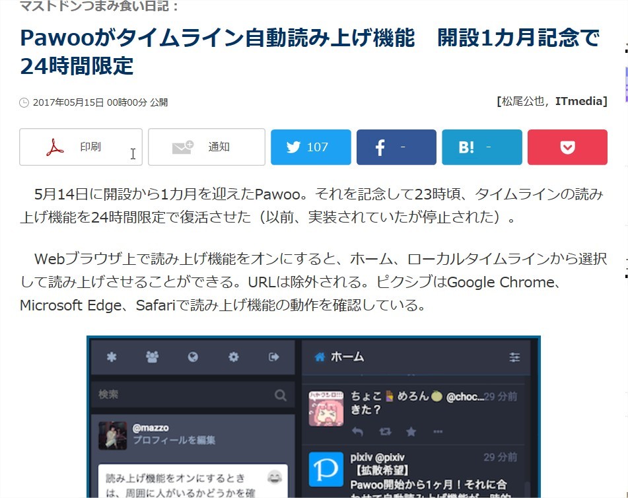Click the 検索 search field
628x498 pixels.
tap(193, 394)
